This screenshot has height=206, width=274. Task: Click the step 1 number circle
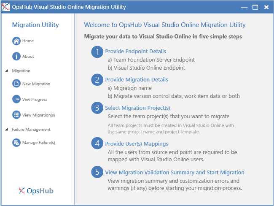click(97, 52)
